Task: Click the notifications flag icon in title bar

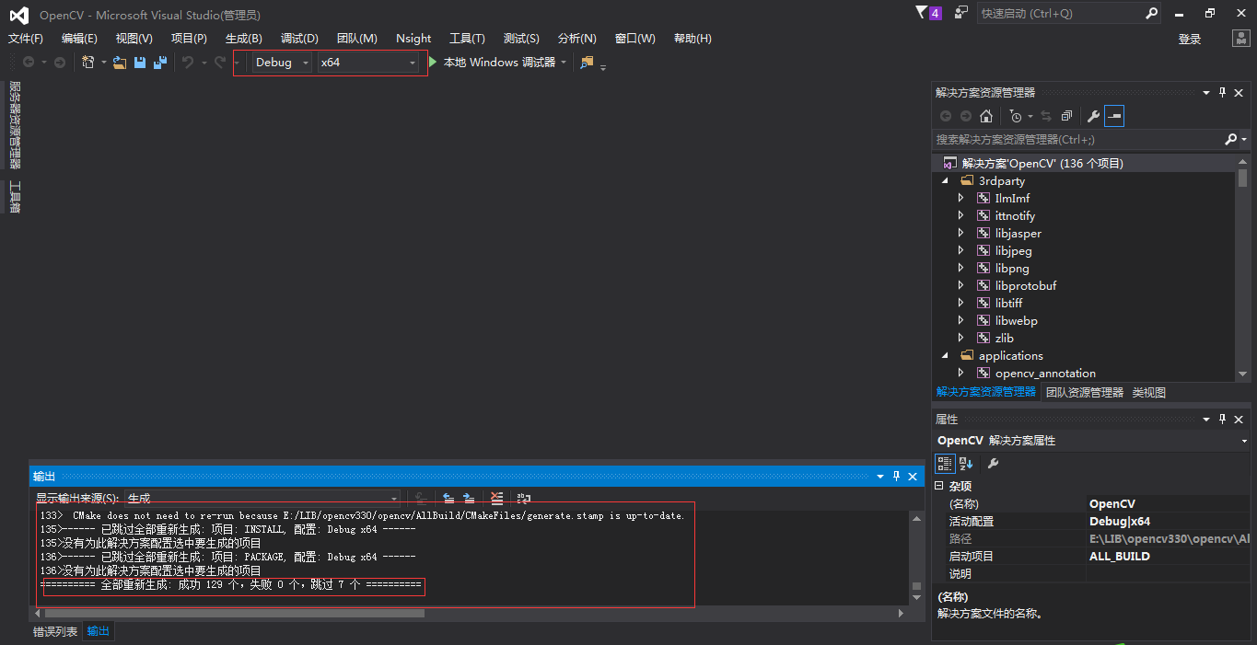Action: [x=923, y=13]
